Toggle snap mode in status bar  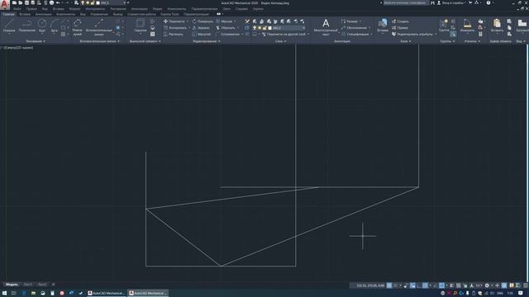(x=396, y=285)
